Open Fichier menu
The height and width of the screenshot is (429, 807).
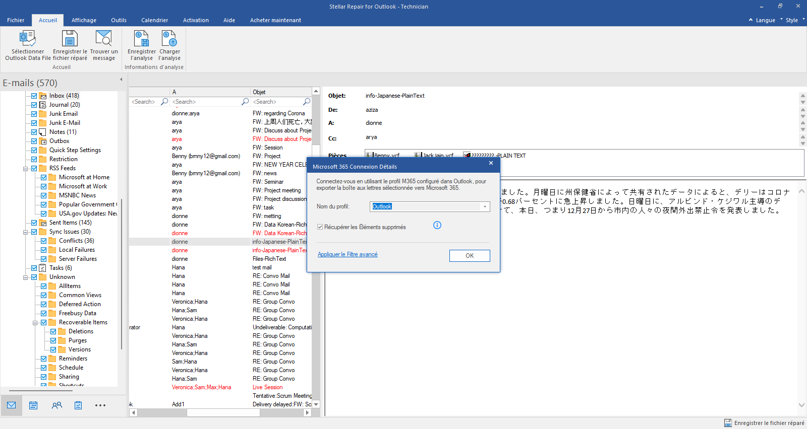pos(16,20)
